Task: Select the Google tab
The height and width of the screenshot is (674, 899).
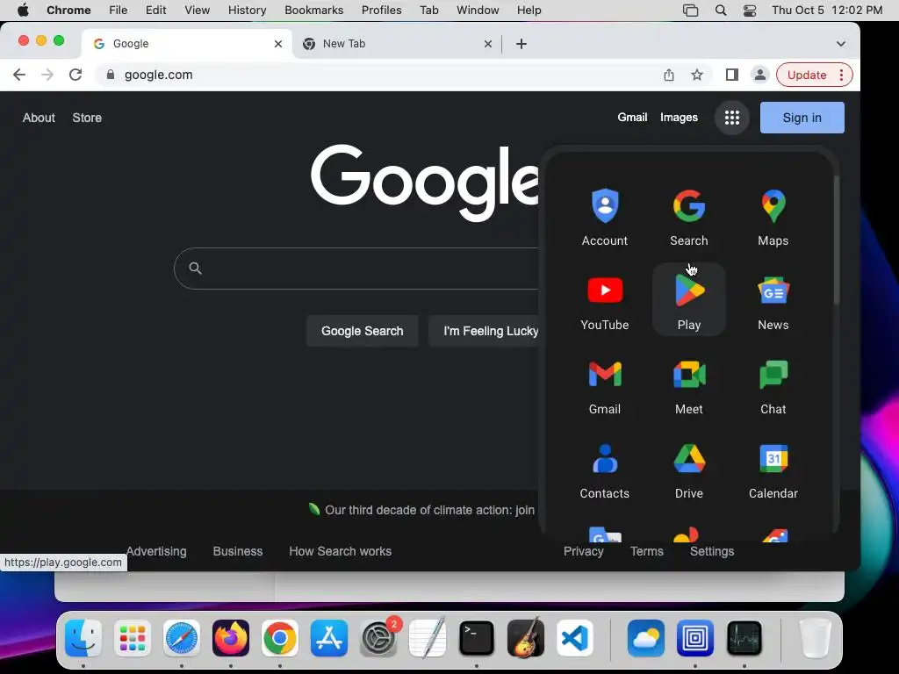Action: [185, 44]
